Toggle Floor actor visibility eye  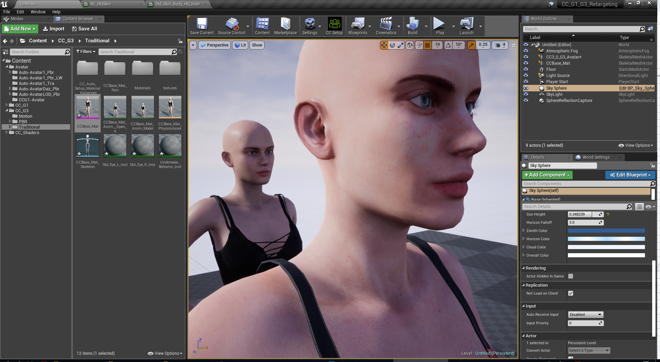526,69
